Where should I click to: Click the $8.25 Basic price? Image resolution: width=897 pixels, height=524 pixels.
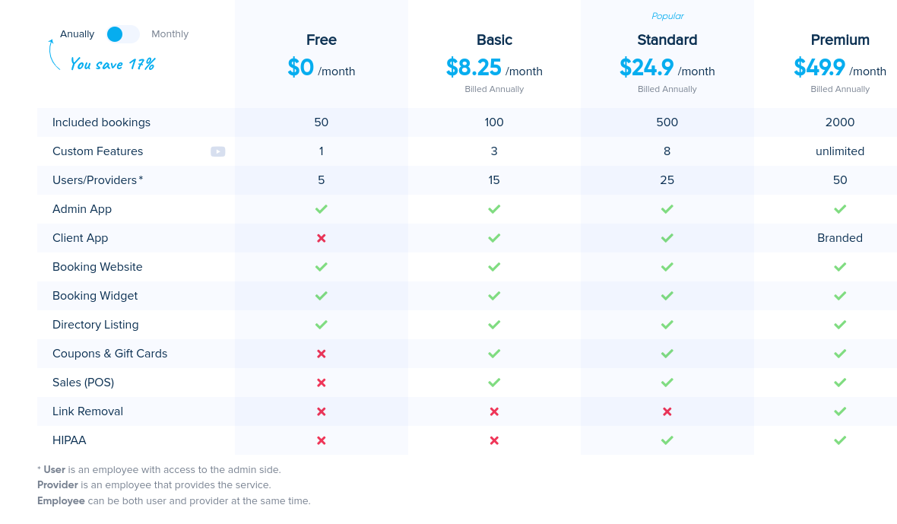(x=474, y=68)
